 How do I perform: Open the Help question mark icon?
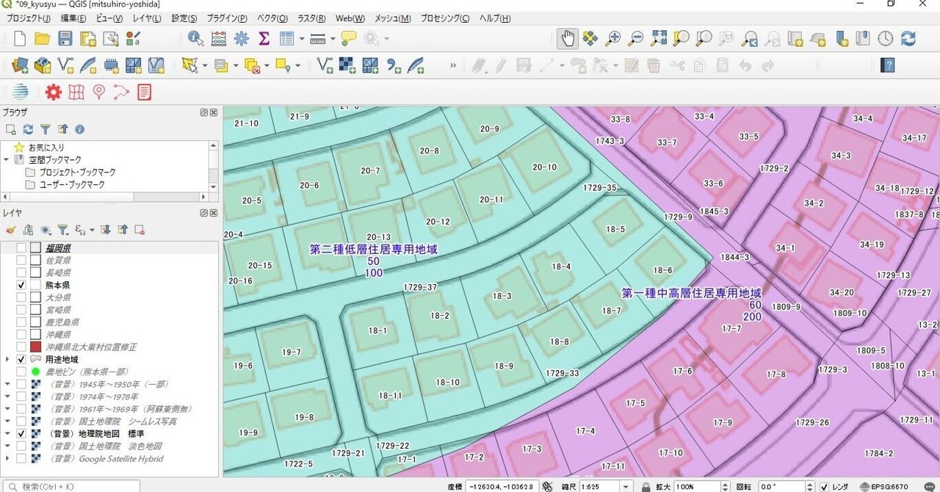[888, 65]
